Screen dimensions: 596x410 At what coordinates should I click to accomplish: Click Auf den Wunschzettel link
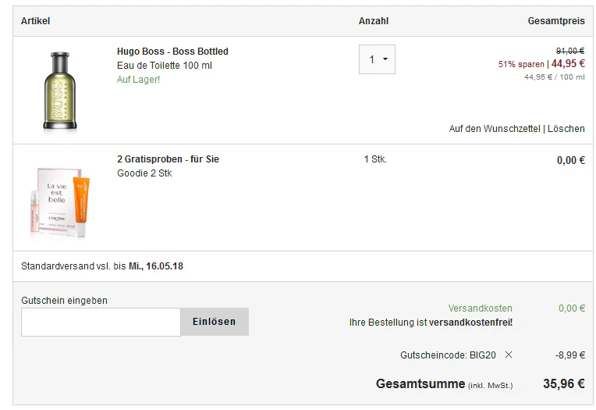coord(494,129)
